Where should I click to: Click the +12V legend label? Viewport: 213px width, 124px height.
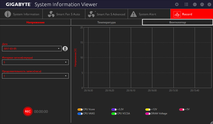pos(154,109)
